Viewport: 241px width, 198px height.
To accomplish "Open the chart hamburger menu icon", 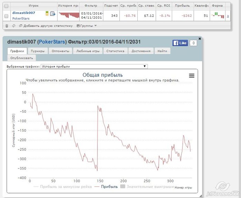I will tap(191, 76).
